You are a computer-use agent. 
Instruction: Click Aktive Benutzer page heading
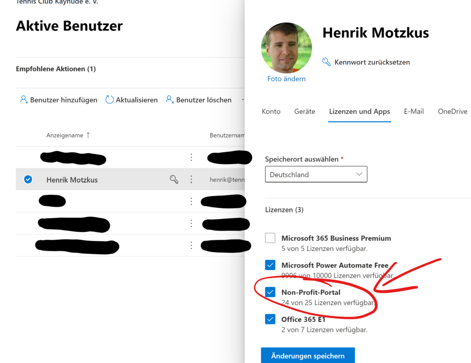[69, 26]
